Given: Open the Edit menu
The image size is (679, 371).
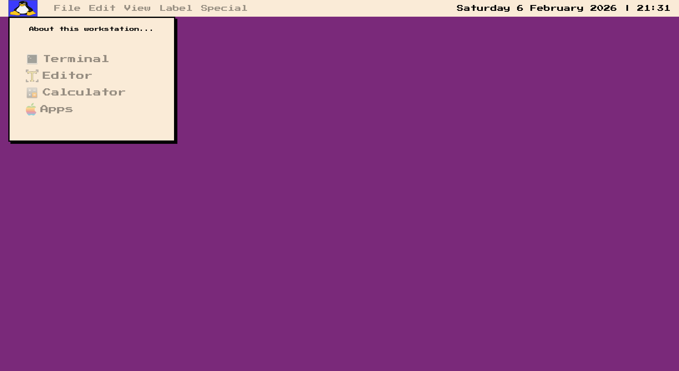Looking at the screenshot, I should pos(102,8).
